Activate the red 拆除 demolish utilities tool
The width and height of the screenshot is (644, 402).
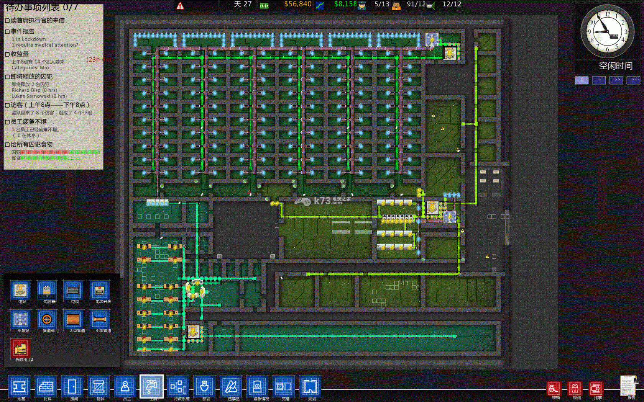pos(20,348)
